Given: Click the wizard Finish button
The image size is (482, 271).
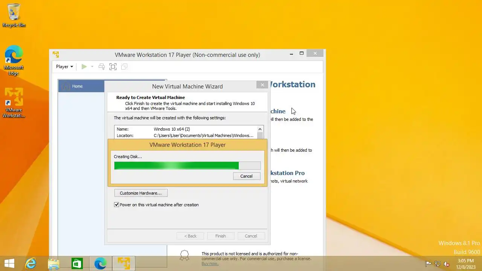Looking at the screenshot, I should click(221, 236).
